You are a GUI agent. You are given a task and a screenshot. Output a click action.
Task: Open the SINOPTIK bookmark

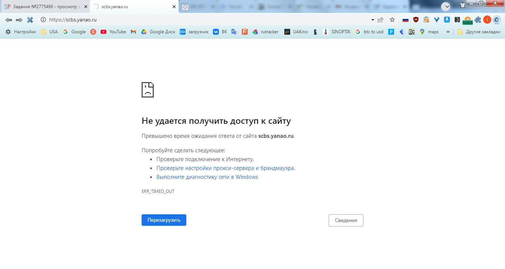pyautogui.click(x=337, y=32)
